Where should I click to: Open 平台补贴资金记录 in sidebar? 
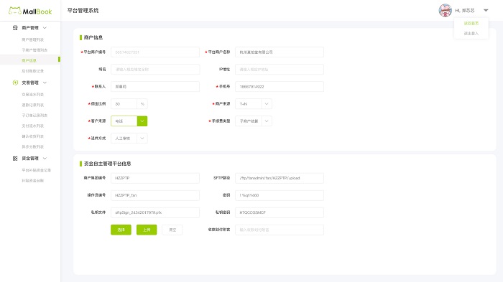[x=36, y=170]
